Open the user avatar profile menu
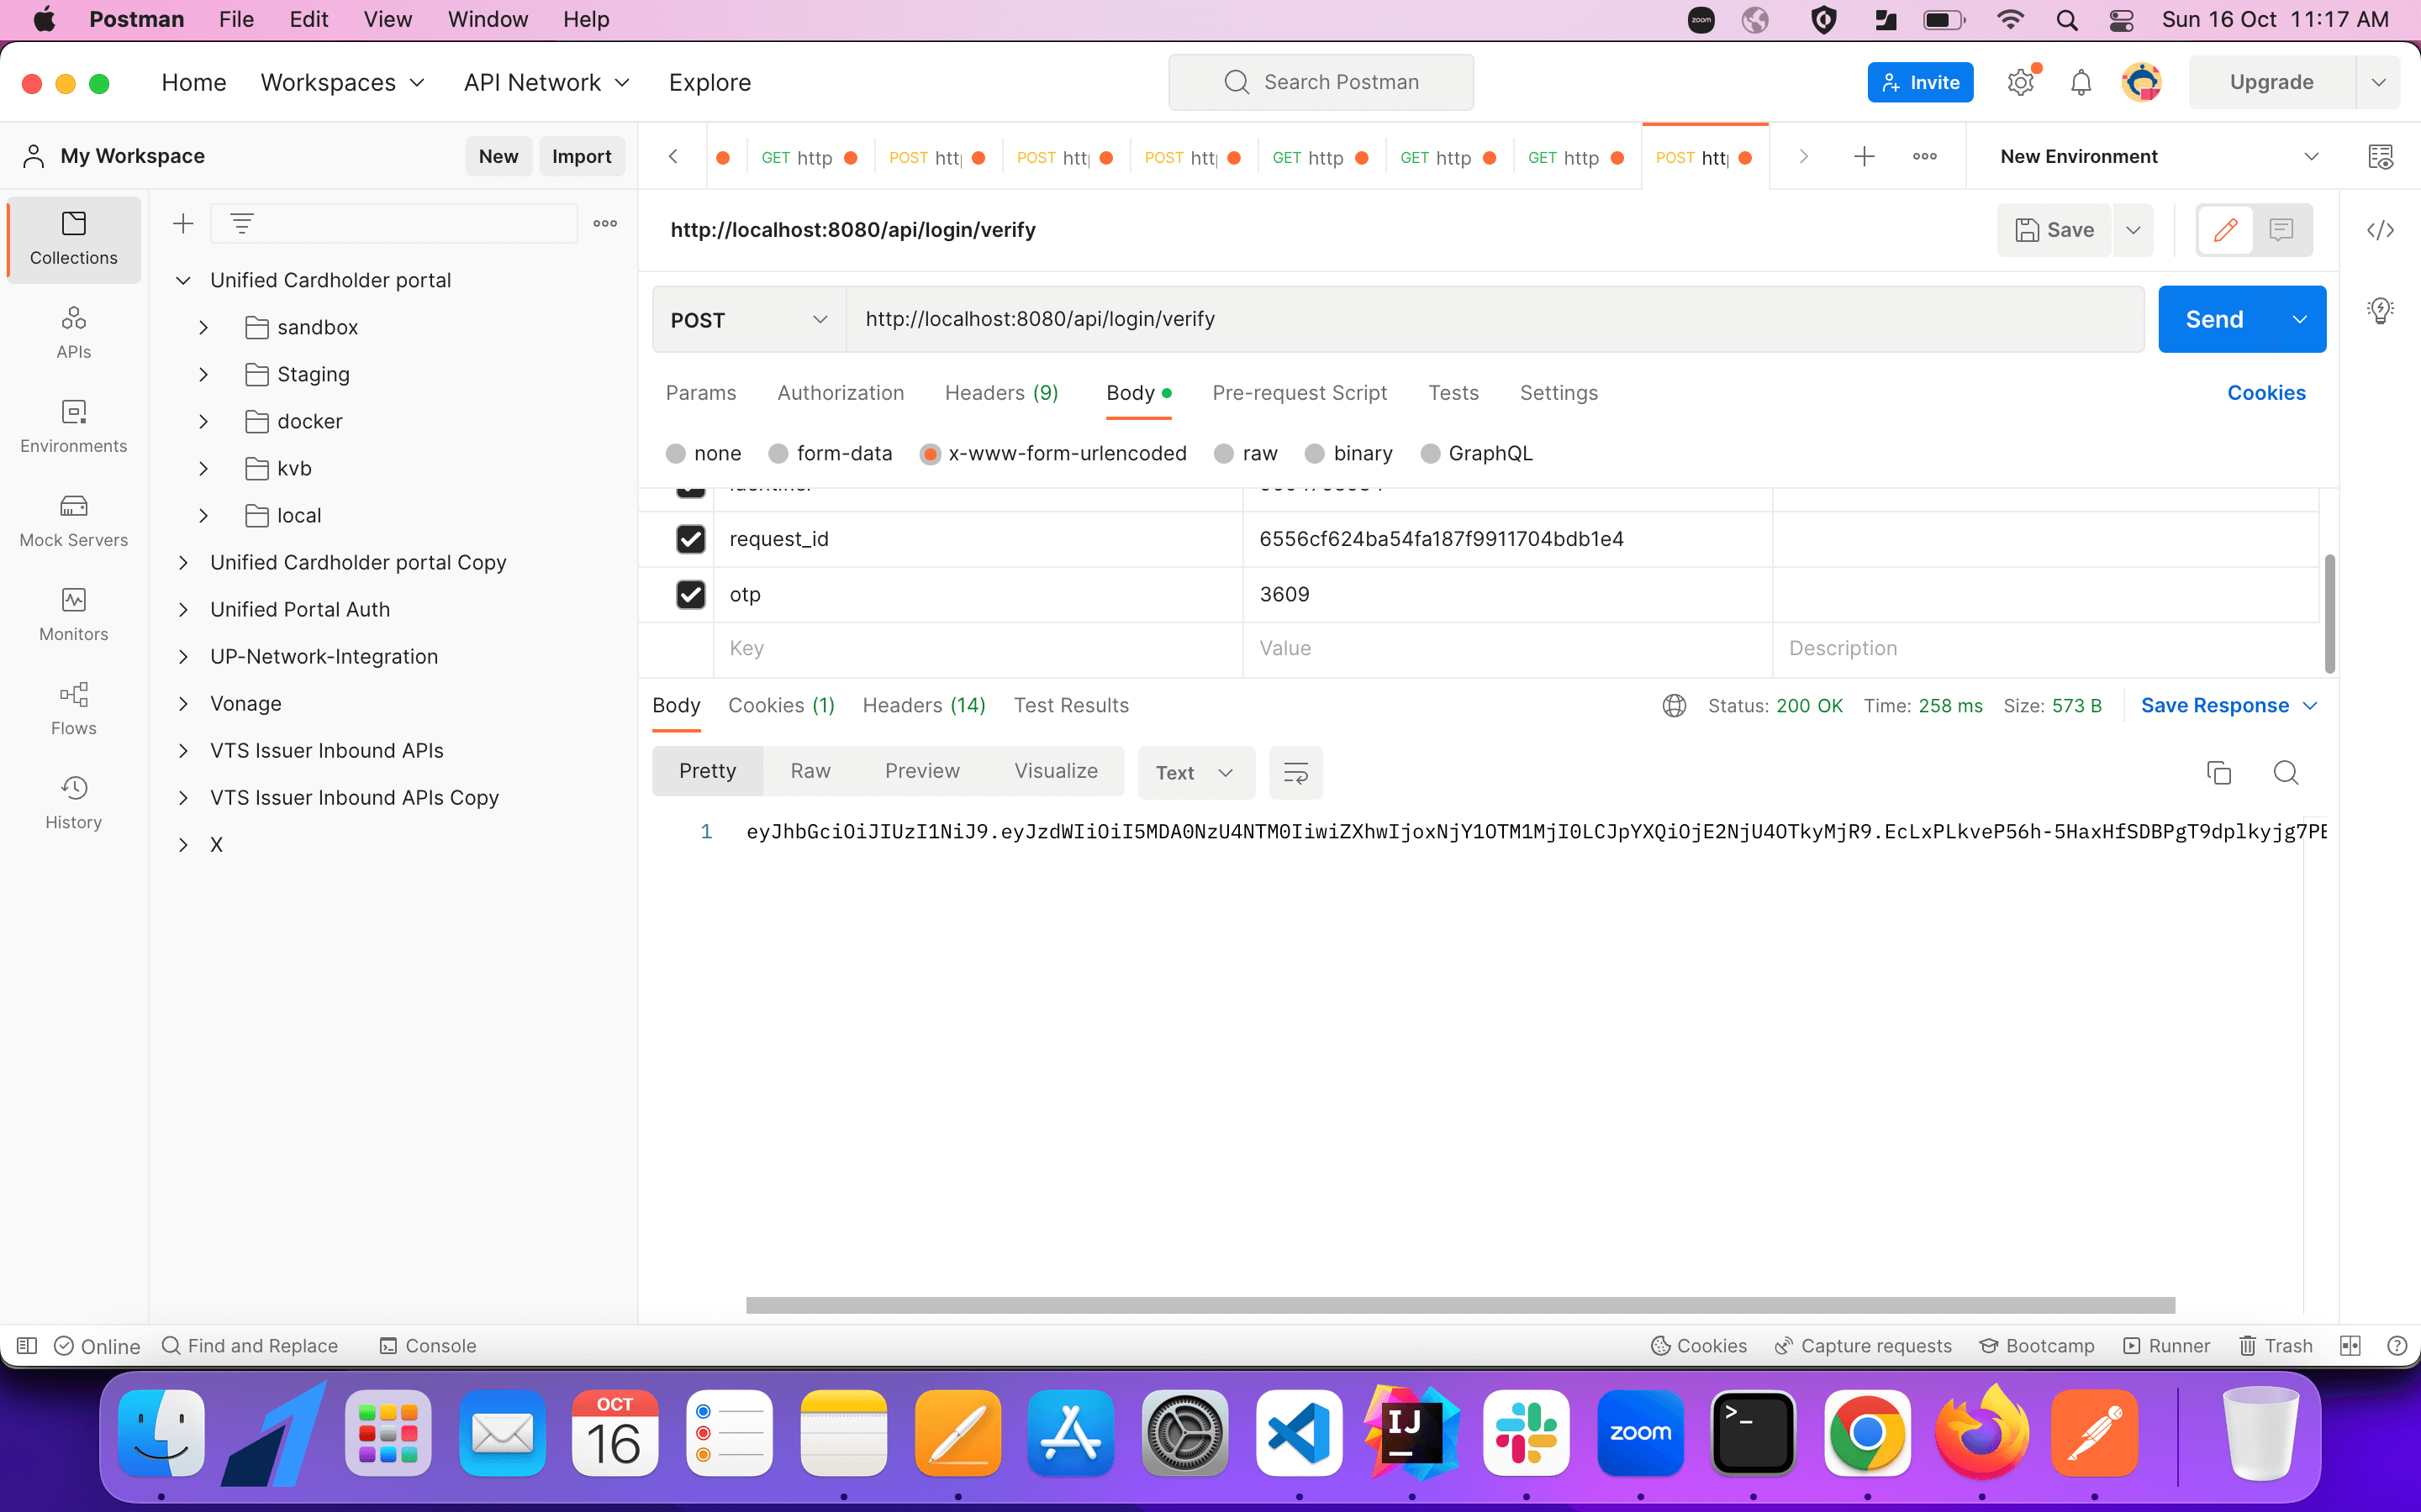The image size is (2421, 1512). (x=2142, y=82)
